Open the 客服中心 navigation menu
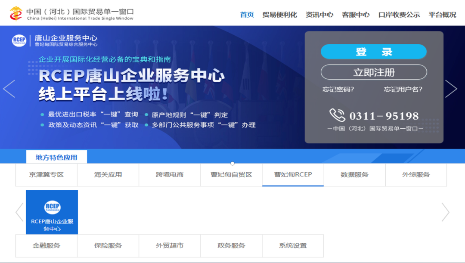The width and height of the screenshot is (465, 263). (356, 15)
